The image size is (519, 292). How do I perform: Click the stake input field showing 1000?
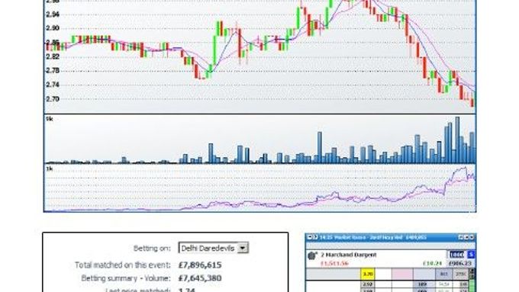pos(456,255)
